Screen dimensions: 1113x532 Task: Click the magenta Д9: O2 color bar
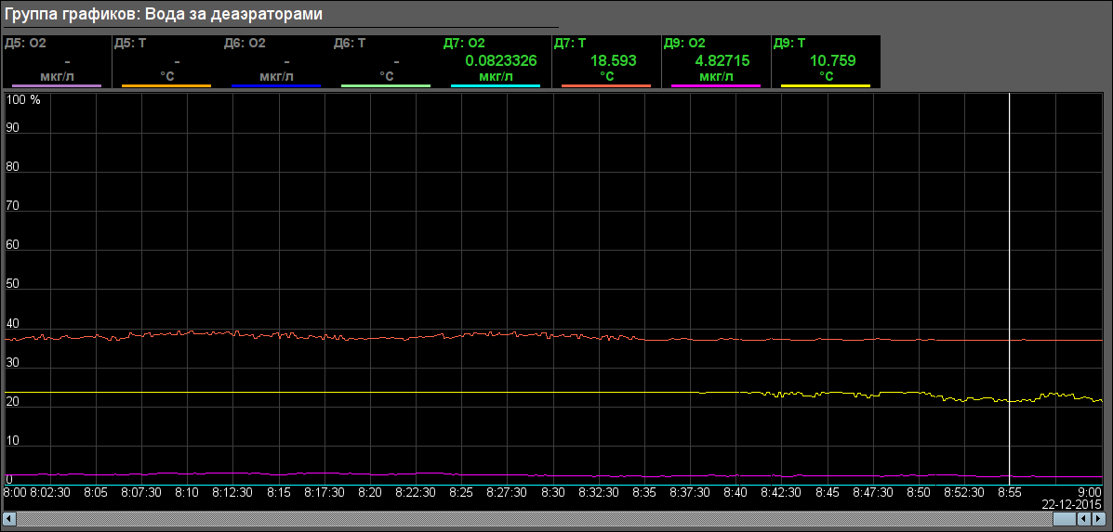pos(716,85)
